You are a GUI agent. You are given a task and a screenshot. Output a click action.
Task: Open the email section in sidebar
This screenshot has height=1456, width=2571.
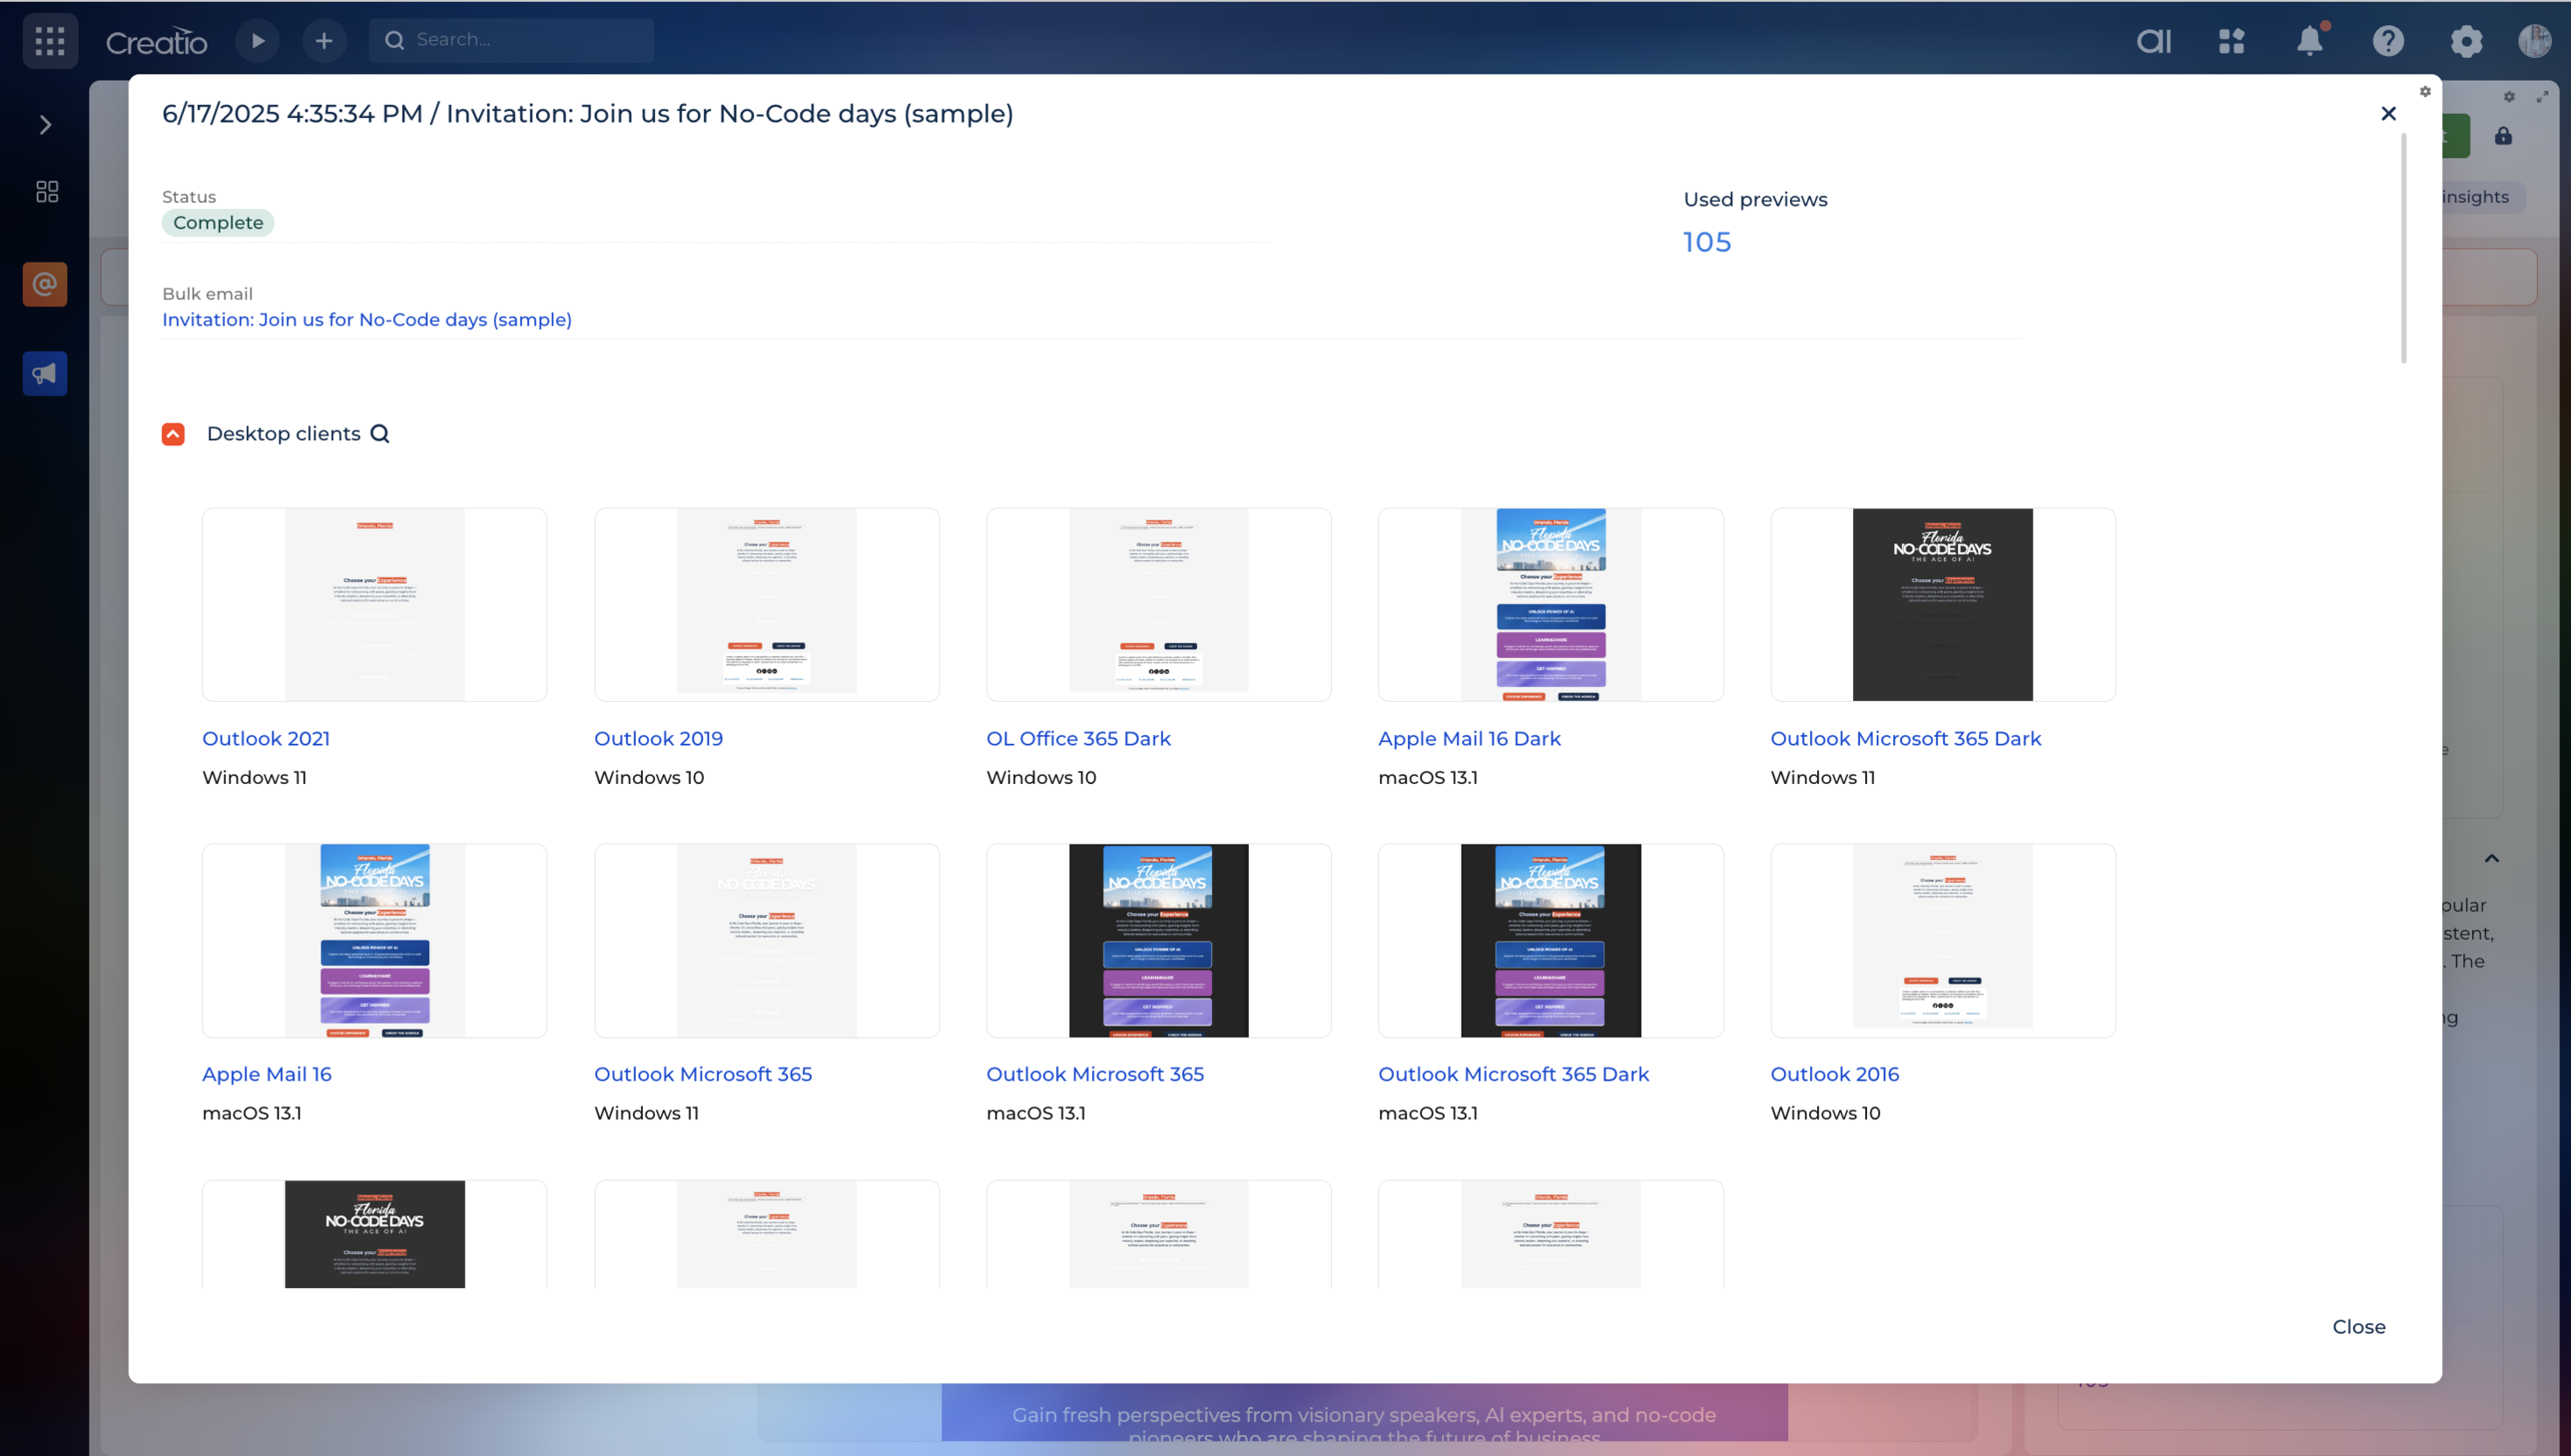pyautogui.click(x=45, y=284)
